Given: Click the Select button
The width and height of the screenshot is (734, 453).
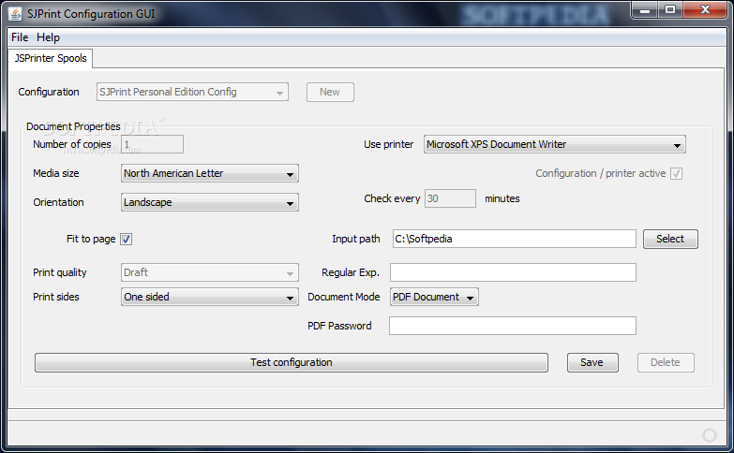Looking at the screenshot, I should coord(670,239).
